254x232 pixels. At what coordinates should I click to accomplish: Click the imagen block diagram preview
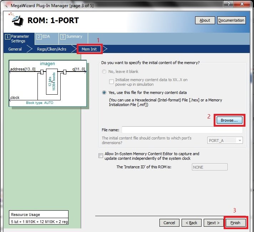48,83
